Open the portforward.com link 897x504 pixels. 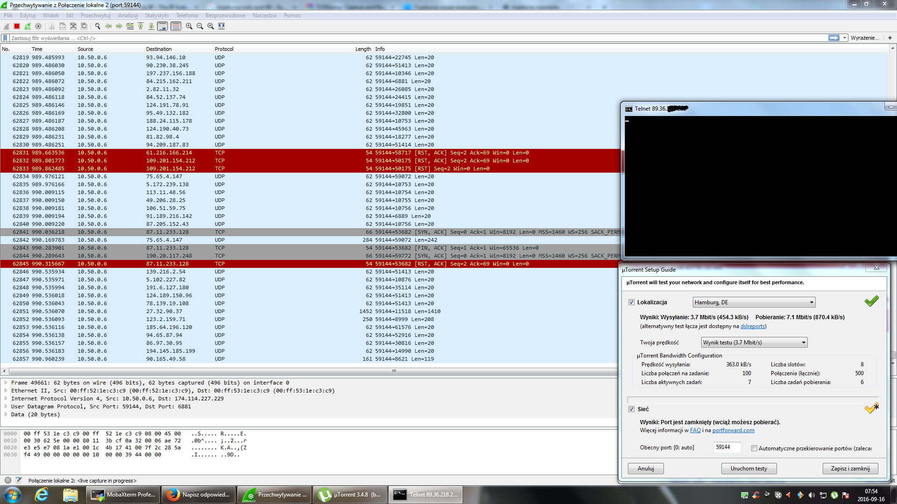tap(733, 430)
